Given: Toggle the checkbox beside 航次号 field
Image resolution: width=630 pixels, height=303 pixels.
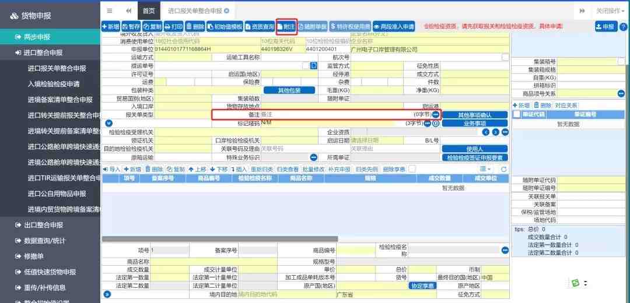Looking at the screenshot, I should click(505, 57).
